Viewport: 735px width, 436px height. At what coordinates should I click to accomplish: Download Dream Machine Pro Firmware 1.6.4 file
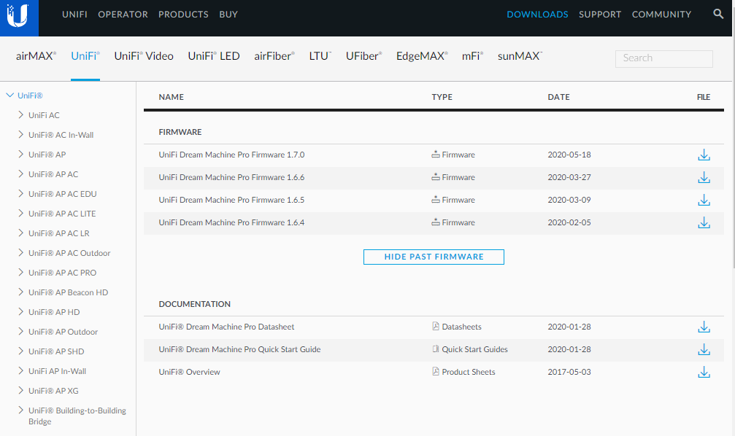pyautogui.click(x=704, y=223)
